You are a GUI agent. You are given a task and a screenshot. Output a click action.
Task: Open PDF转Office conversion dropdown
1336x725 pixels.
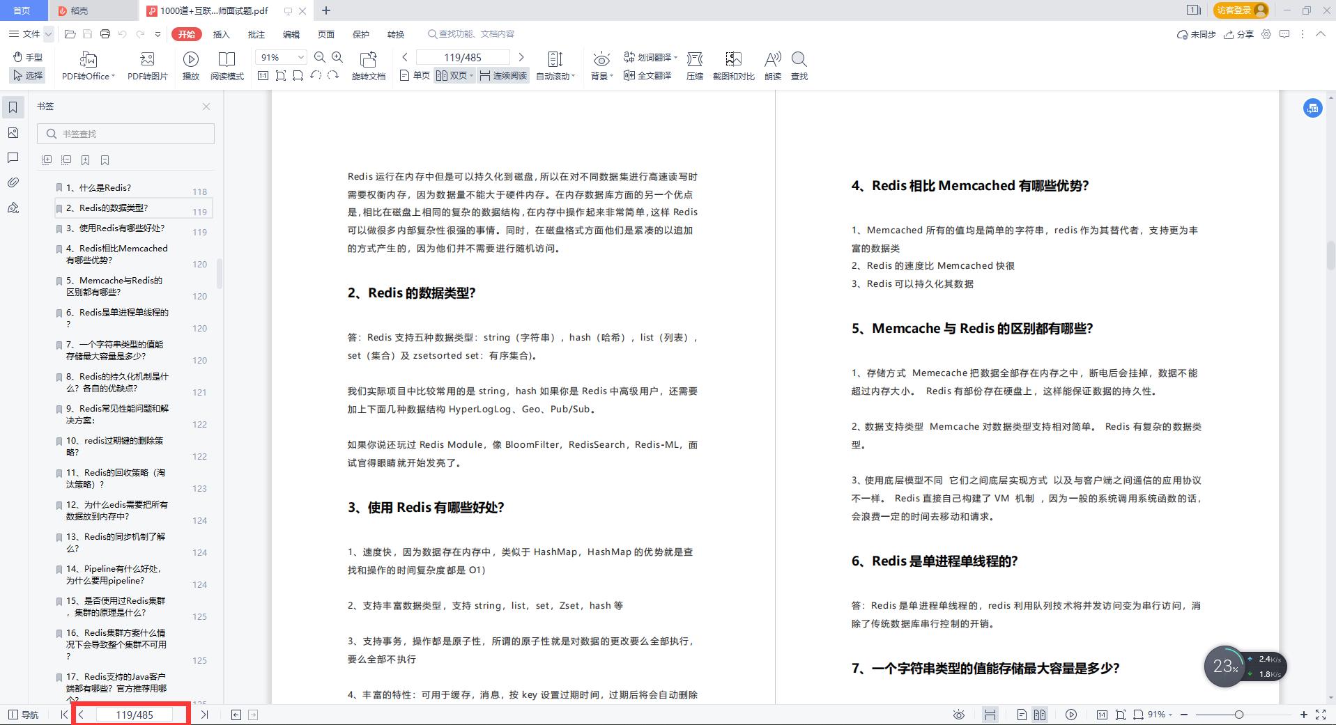[89, 66]
